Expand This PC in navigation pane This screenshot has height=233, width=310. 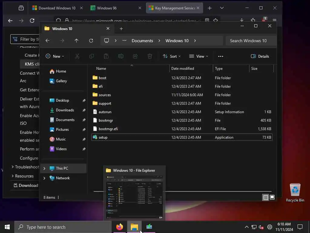[44, 168]
